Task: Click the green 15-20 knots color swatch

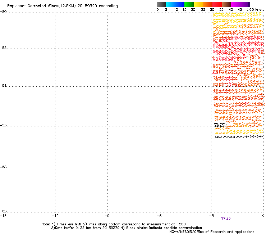Action: 189,4
